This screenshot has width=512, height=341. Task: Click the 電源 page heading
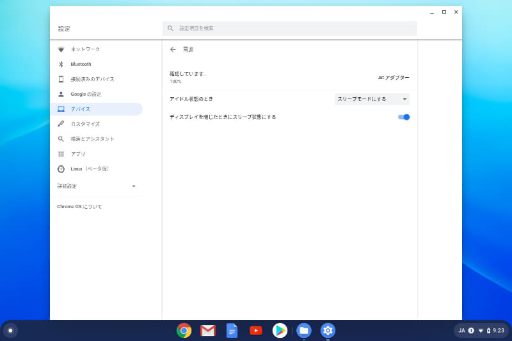coord(188,50)
